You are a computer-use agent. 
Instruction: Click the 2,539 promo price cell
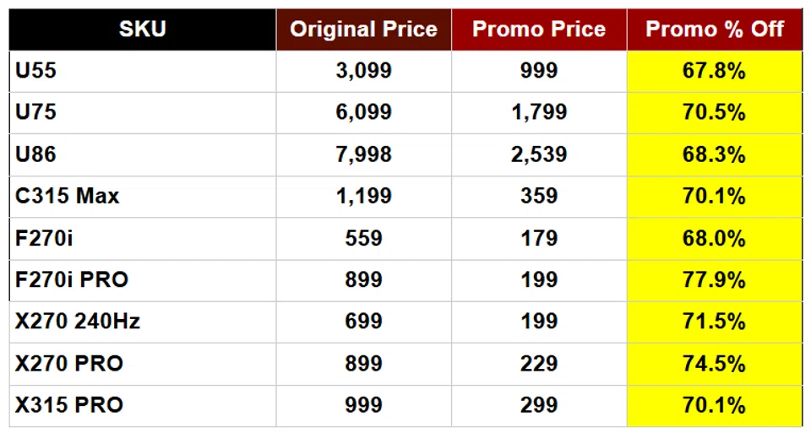coord(539,154)
